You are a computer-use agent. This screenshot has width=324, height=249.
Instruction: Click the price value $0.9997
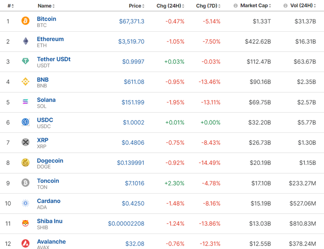[x=133, y=62]
